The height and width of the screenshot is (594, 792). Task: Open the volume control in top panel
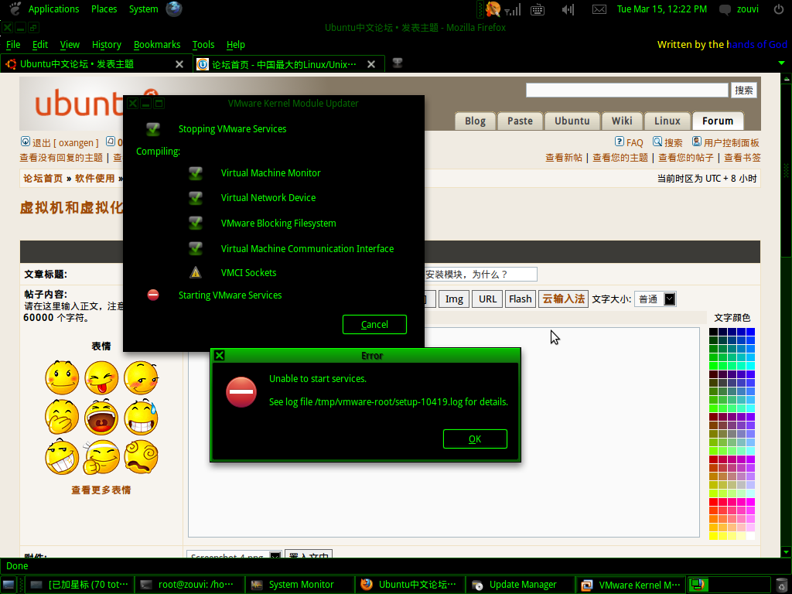568,9
